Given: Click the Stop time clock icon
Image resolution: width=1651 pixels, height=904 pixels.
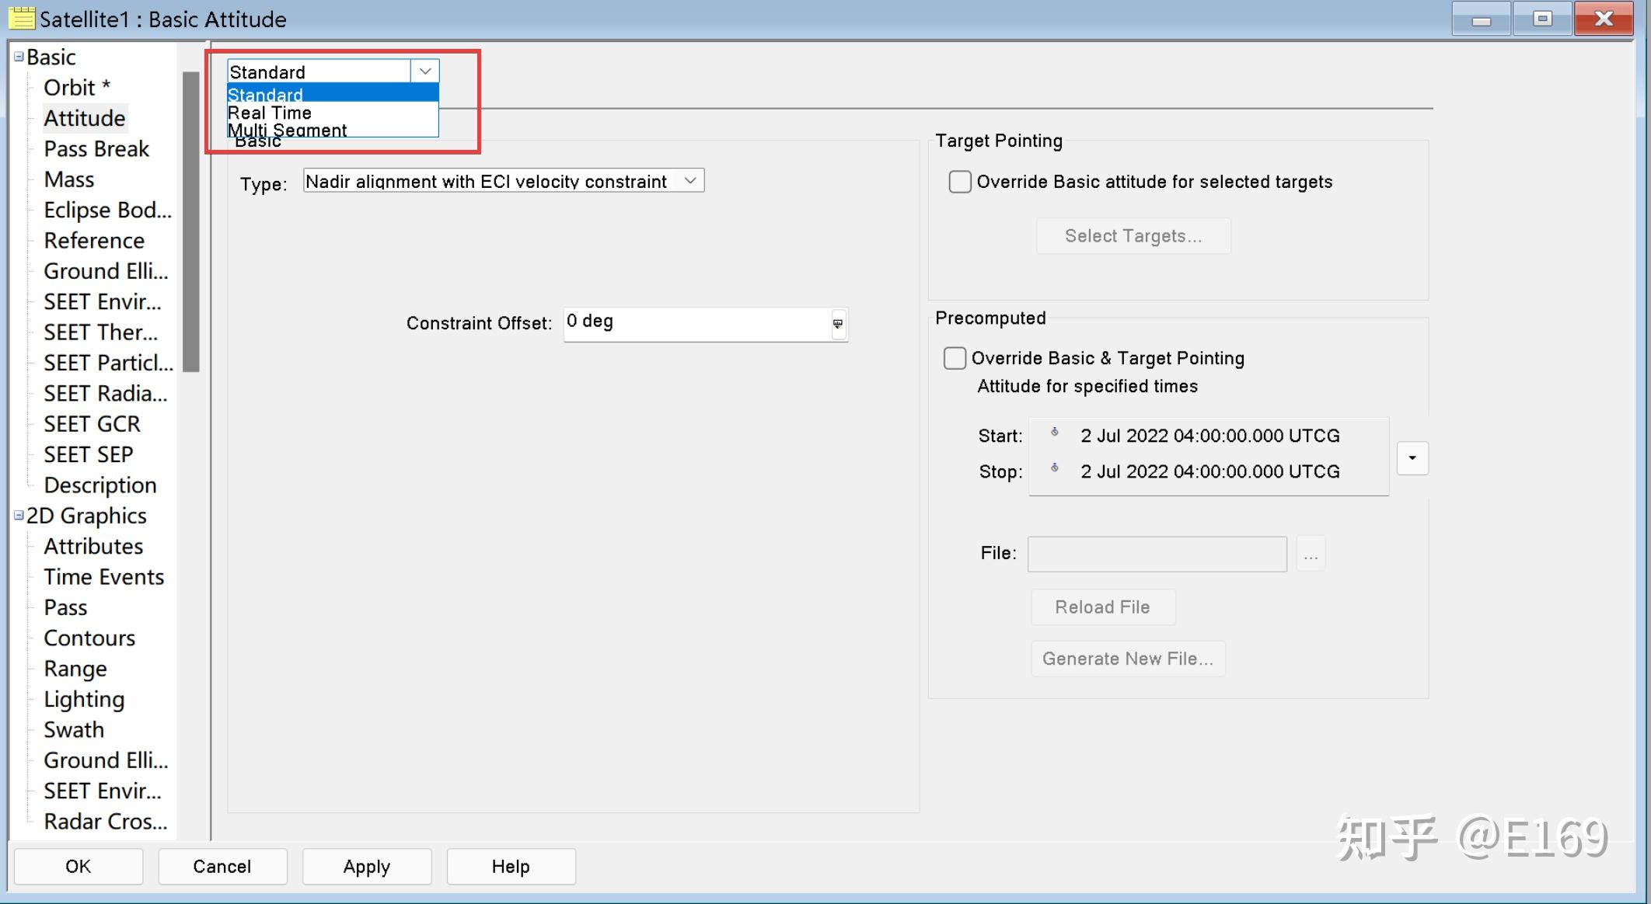Looking at the screenshot, I should coord(1055,468).
